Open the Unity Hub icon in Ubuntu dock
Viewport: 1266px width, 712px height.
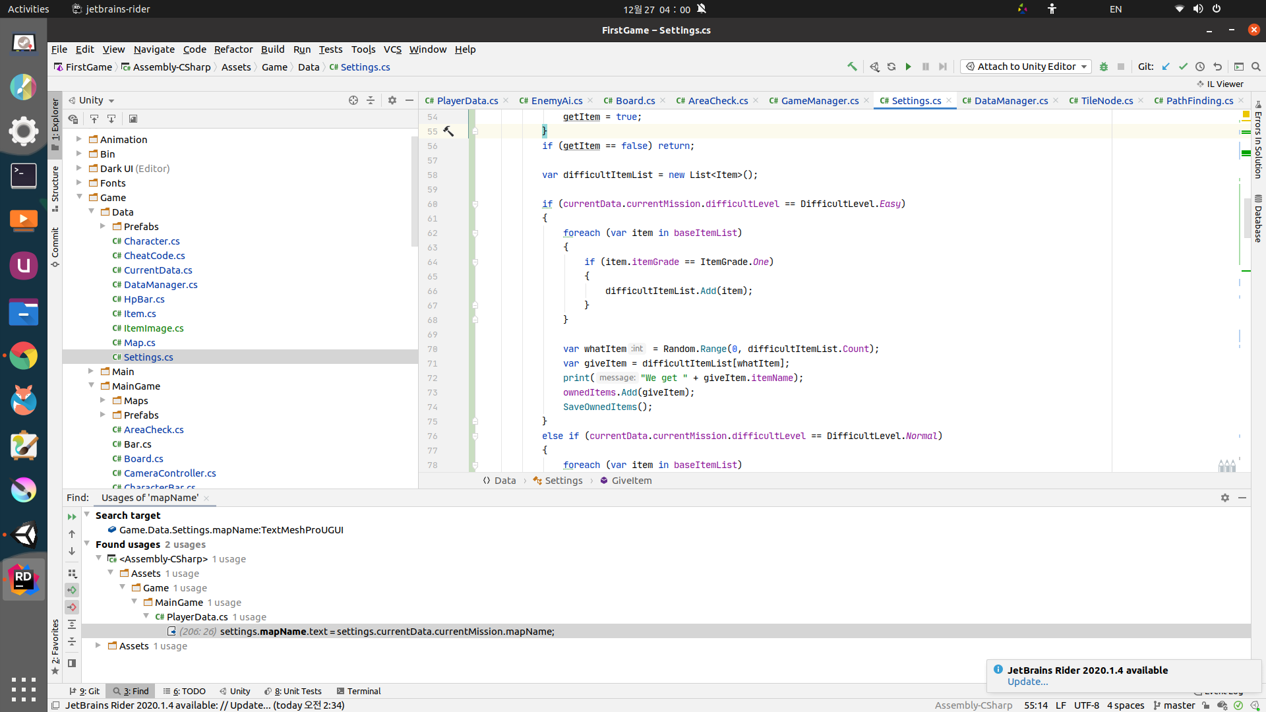pos(24,535)
